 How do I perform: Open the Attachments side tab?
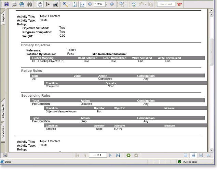click(3, 111)
